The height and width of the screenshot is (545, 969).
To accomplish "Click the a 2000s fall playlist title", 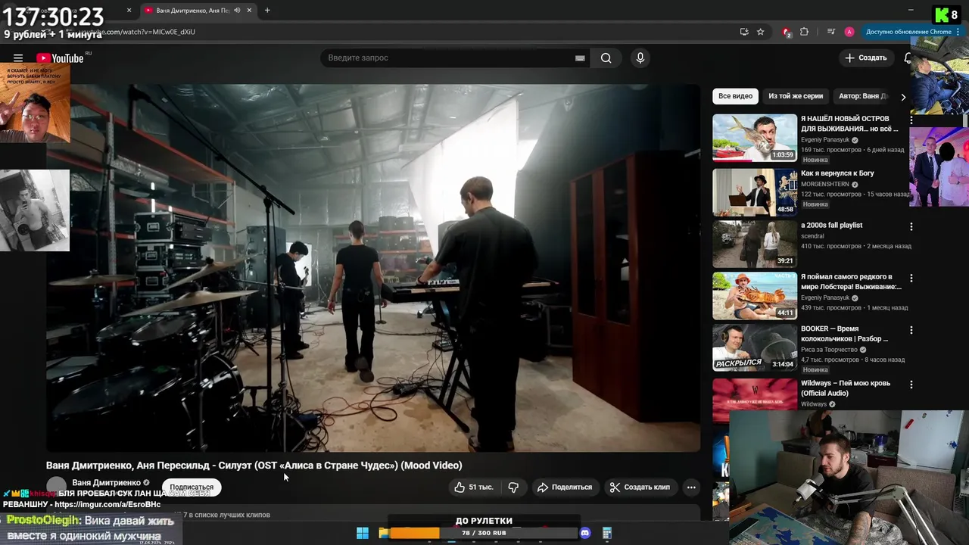I will click(x=831, y=225).
